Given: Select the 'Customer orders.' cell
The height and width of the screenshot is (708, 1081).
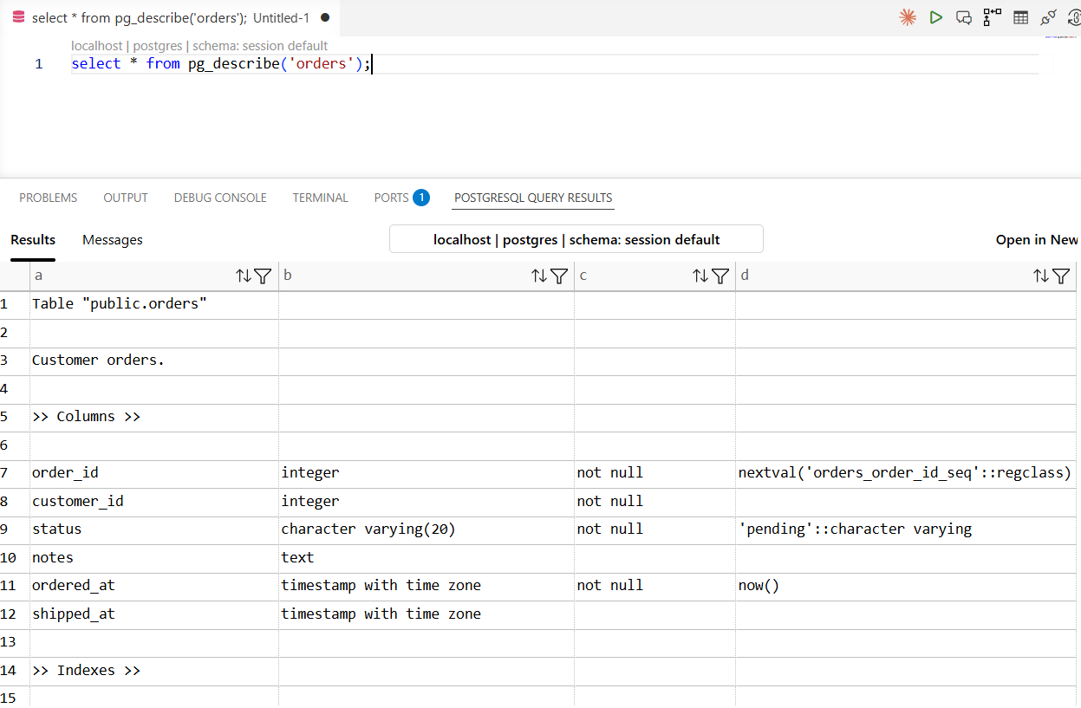Looking at the screenshot, I should click(x=154, y=360).
